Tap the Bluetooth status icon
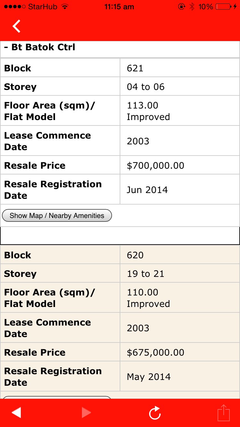The image size is (240, 427). coord(192,7)
